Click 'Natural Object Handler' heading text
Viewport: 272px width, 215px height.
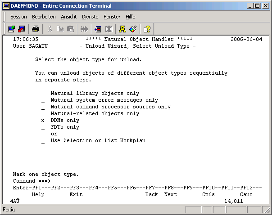pyautogui.click(x=139, y=39)
